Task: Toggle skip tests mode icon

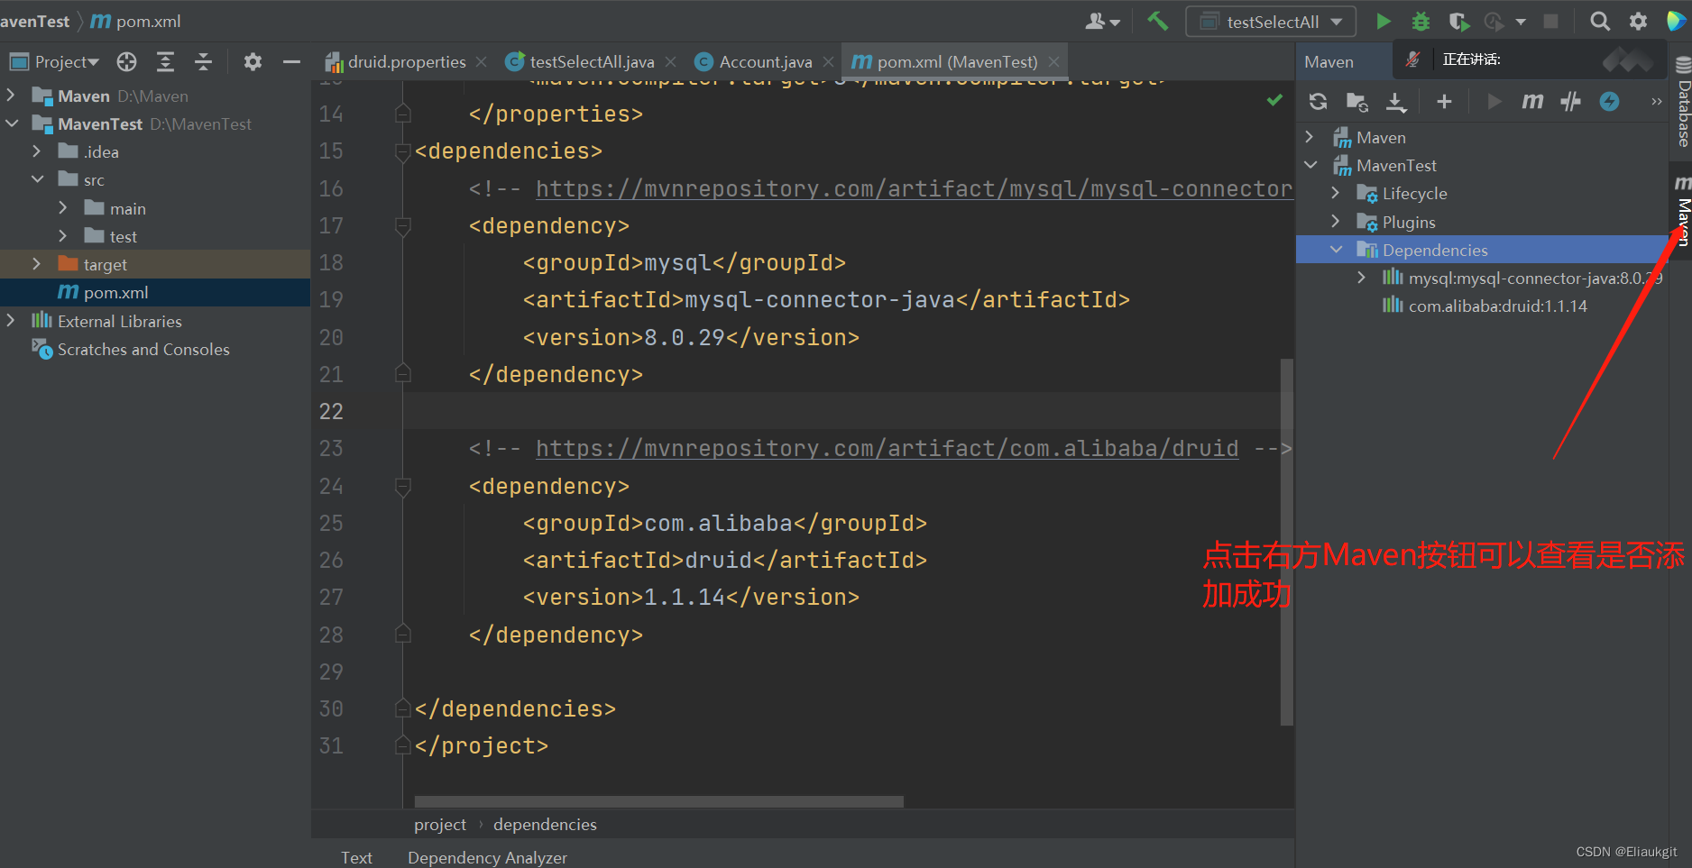Action: click(1570, 101)
